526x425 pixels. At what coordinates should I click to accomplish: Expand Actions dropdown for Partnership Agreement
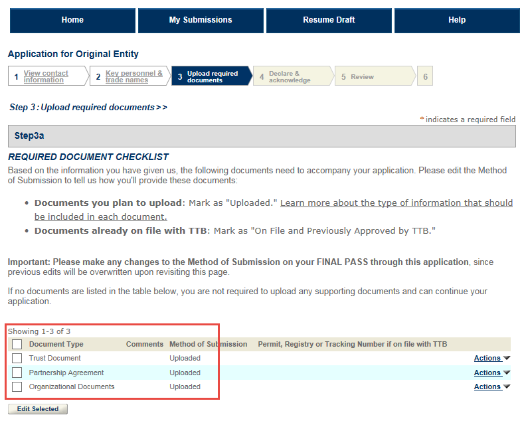coord(491,373)
